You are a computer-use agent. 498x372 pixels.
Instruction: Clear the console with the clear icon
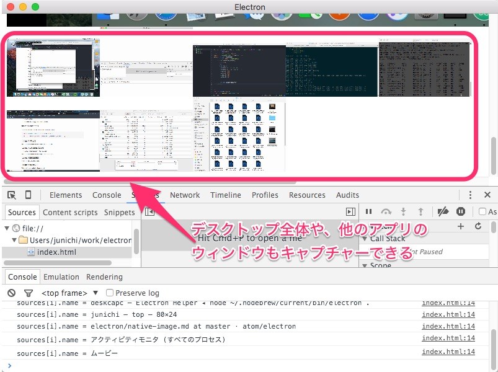(11, 293)
